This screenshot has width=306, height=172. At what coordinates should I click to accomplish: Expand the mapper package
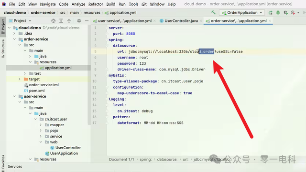[x=41, y=125]
